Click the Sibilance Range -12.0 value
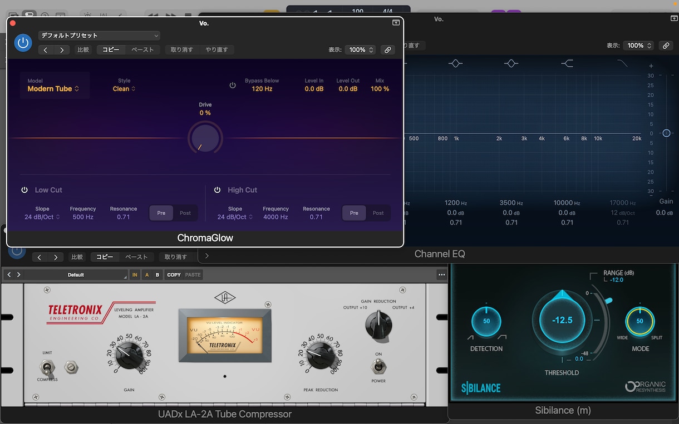679x424 pixels. coord(617,280)
